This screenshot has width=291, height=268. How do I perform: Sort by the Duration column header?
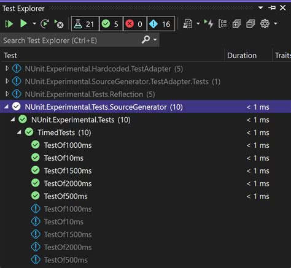[x=242, y=56]
